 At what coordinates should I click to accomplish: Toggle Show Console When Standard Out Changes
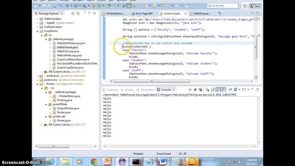(218, 89)
